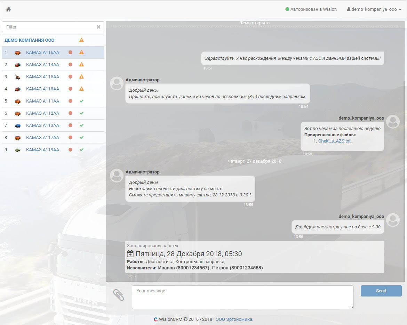The image size is (407, 325).
Task: Click the clear filter X icon
Action: (98, 27)
